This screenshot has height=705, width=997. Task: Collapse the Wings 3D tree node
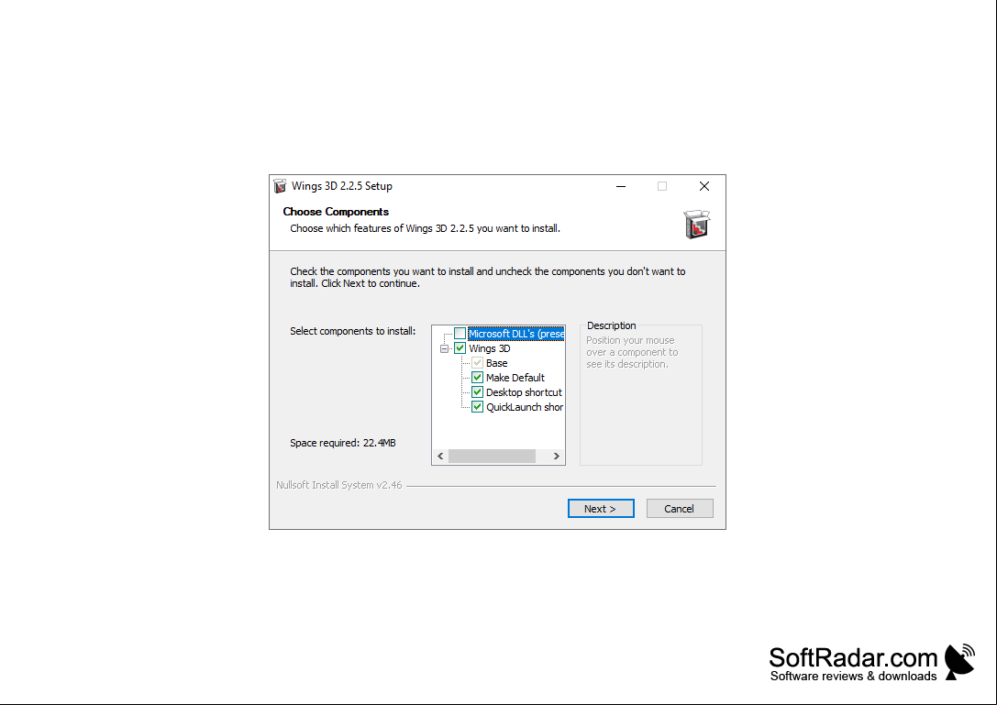click(x=445, y=348)
